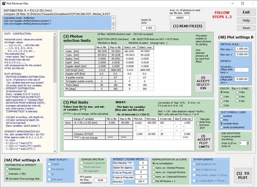Viewport: 258px width, 188px height.
Task: Increase line smoothing N value
Action: [248, 142]
